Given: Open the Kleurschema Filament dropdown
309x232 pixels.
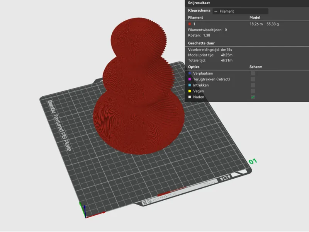Looking at the screenshot, I should pos(240,11).
